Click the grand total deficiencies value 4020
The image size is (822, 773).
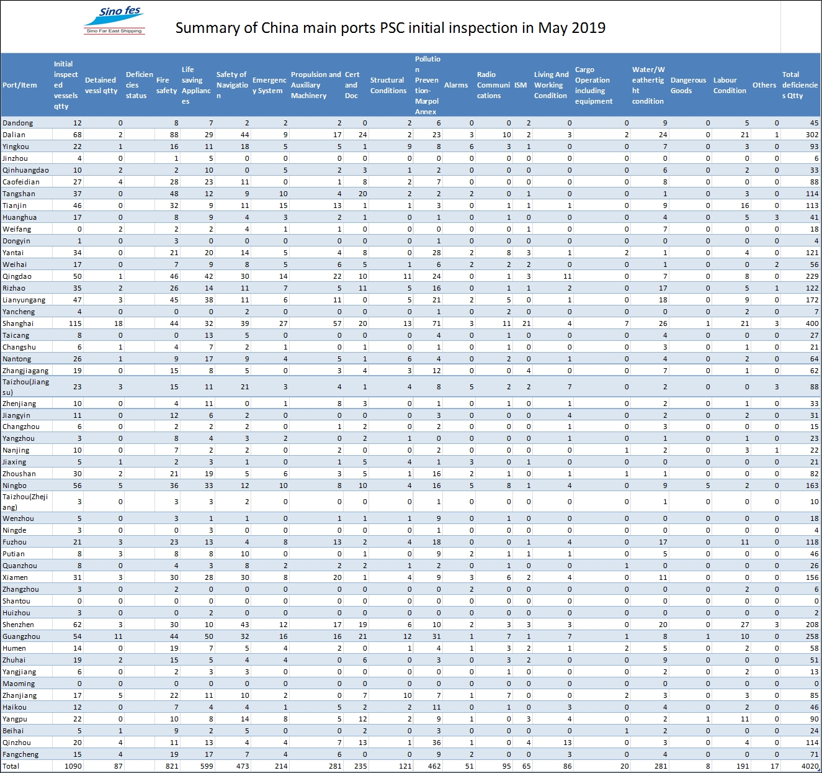point(810,766)
